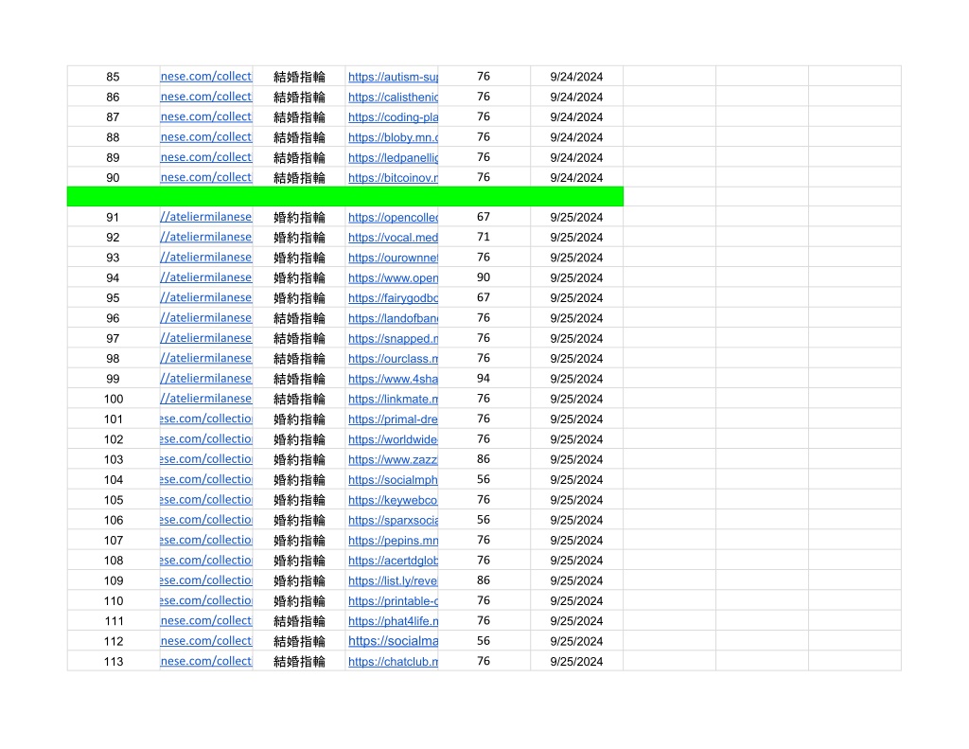969x749 pixels.
Task: Open the nese.com/collect link in row 90
Action: [x=205, y=177]
